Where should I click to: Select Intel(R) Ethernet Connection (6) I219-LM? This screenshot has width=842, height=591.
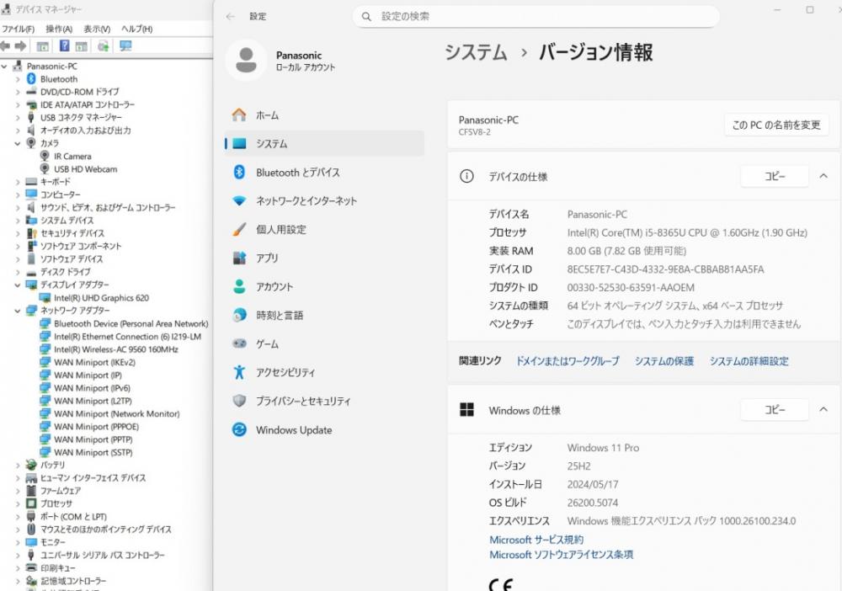[x=127, y=337]
